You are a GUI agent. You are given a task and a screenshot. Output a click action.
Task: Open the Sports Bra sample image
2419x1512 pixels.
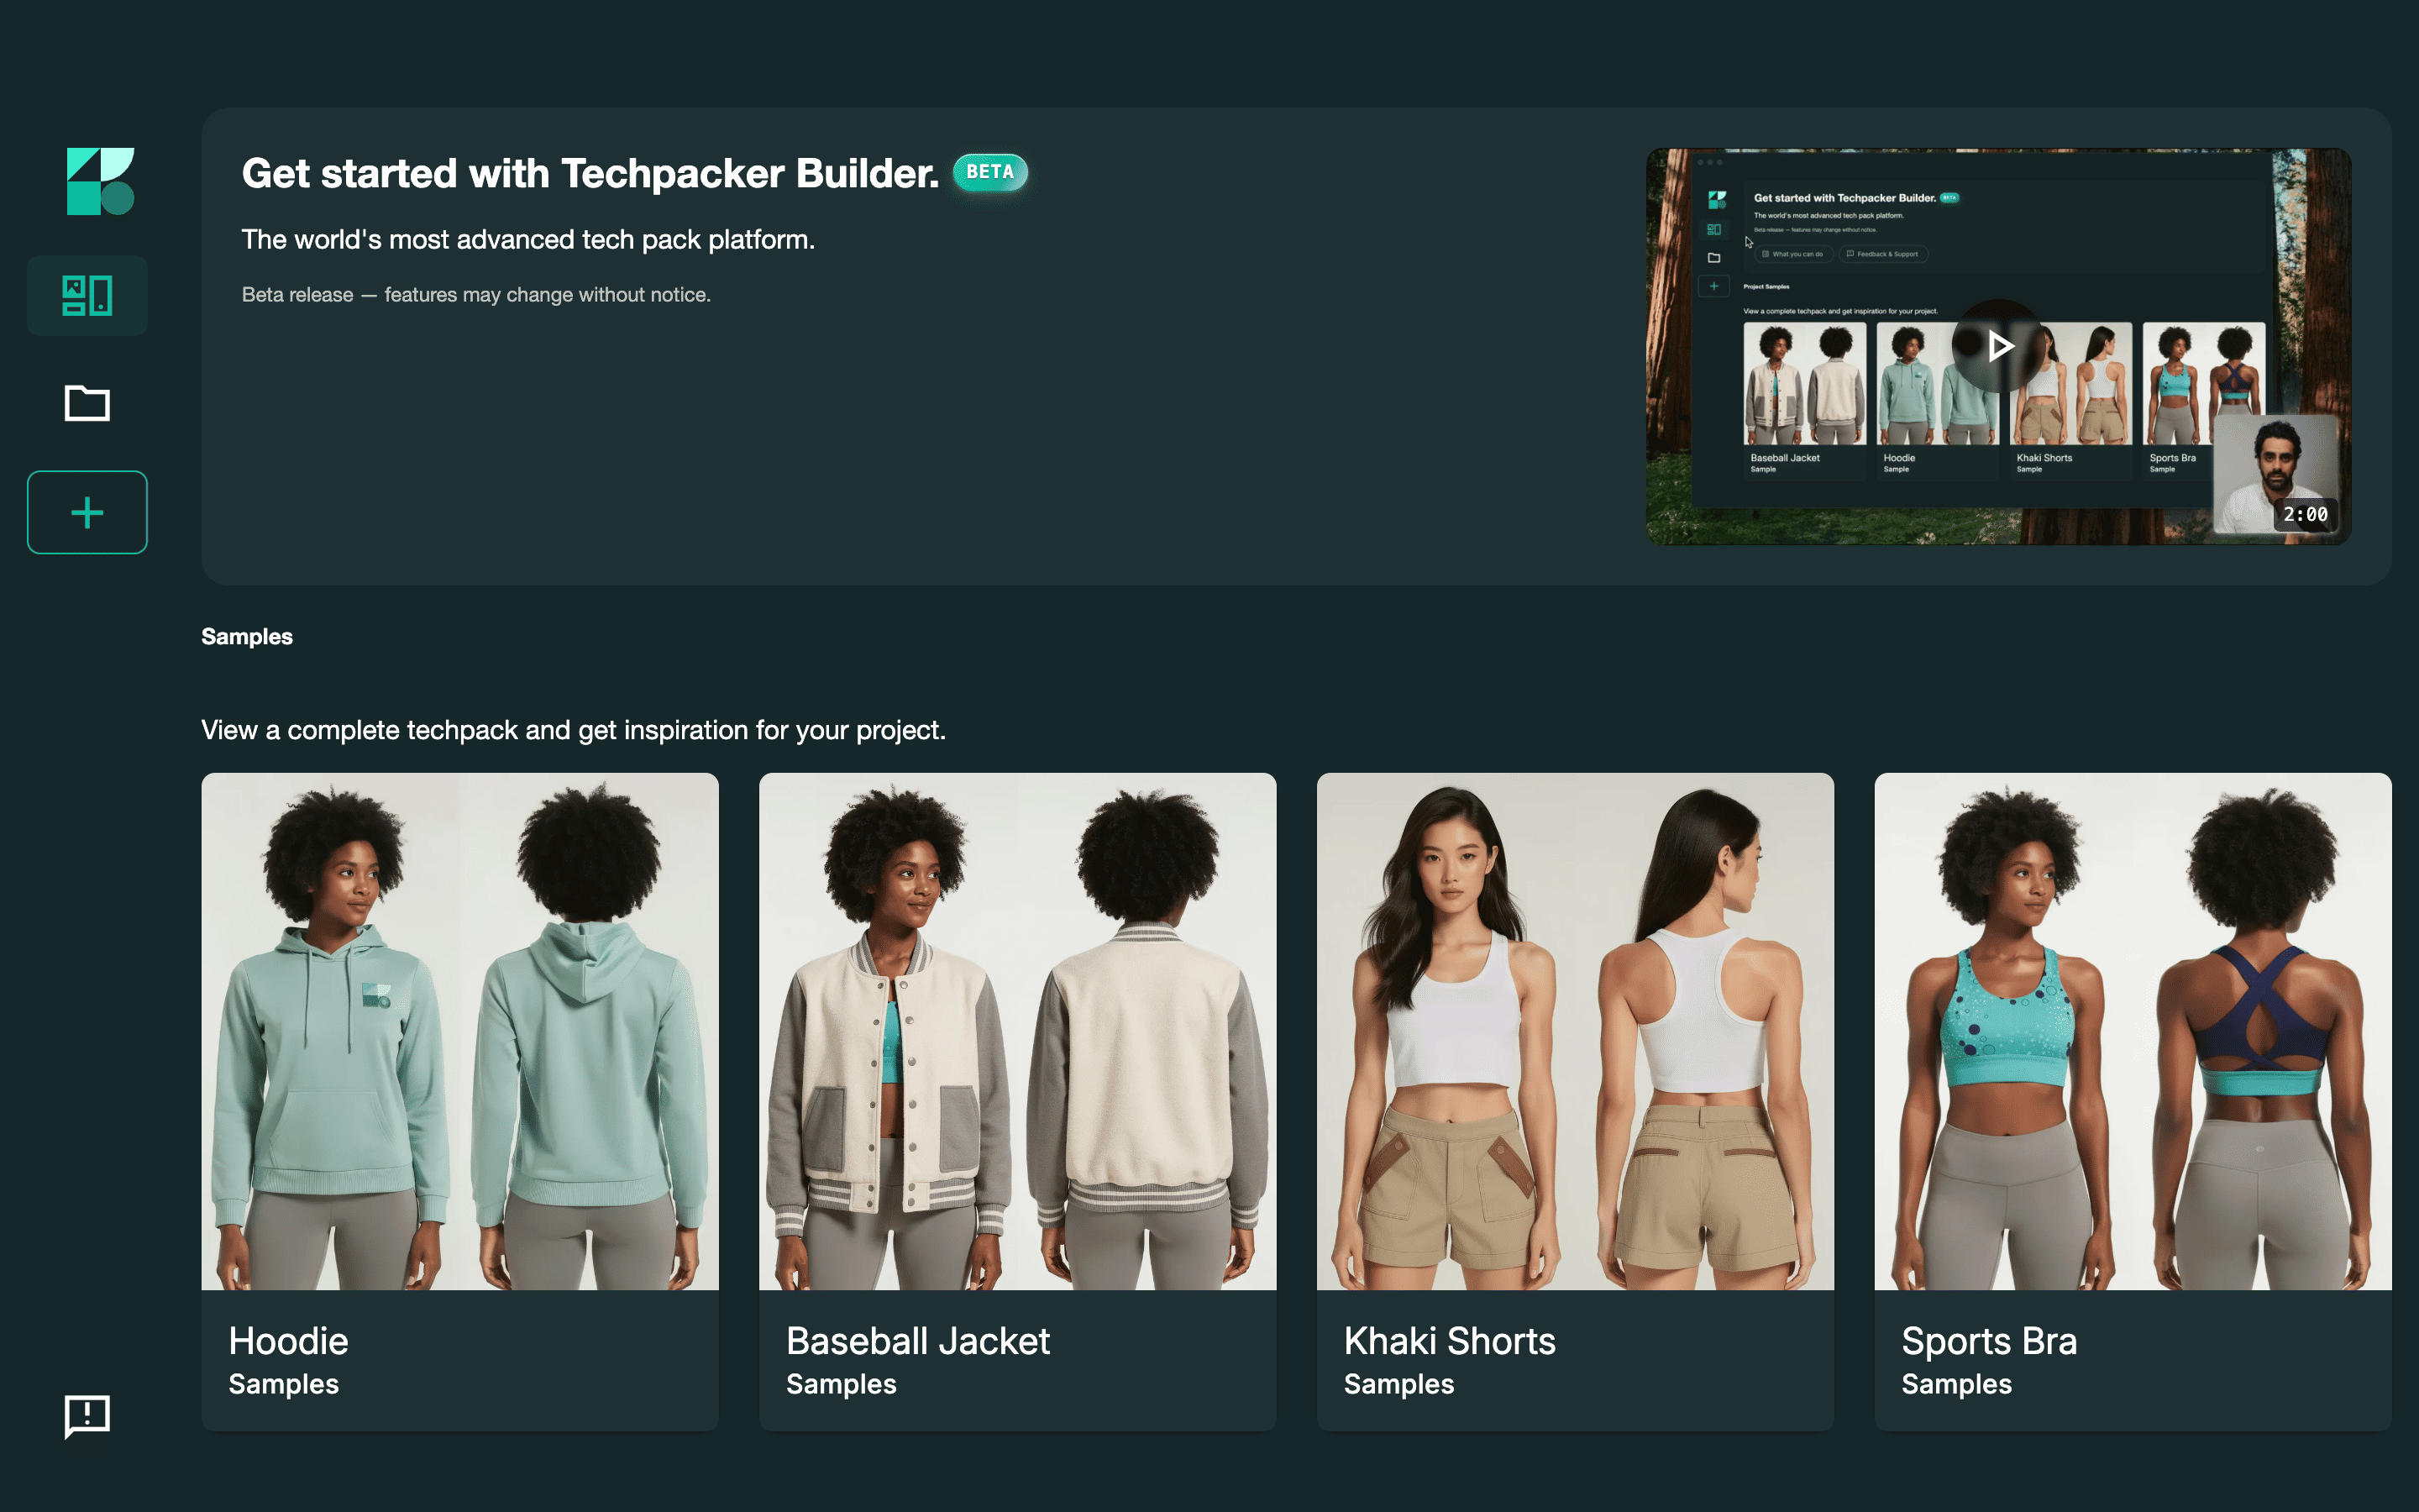(2133, 1031)
